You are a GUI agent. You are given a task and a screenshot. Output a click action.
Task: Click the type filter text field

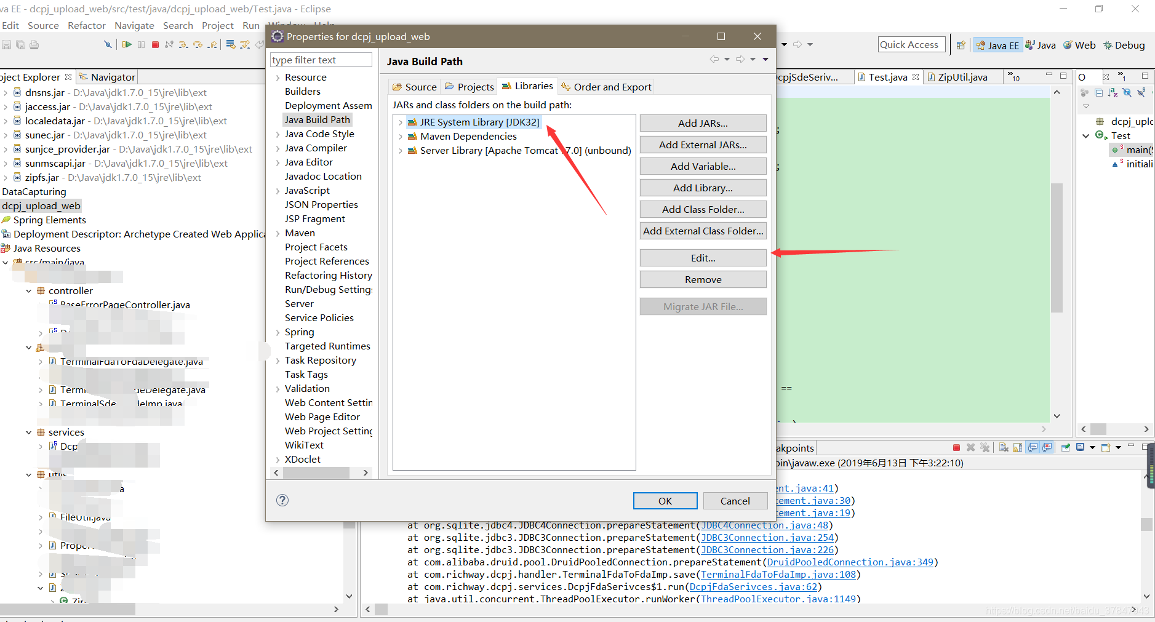[321, 59]
